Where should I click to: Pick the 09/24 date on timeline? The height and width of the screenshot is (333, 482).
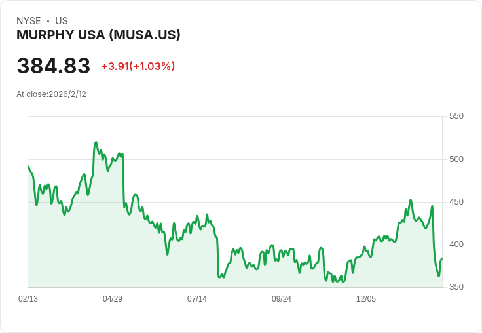(282, 299)
